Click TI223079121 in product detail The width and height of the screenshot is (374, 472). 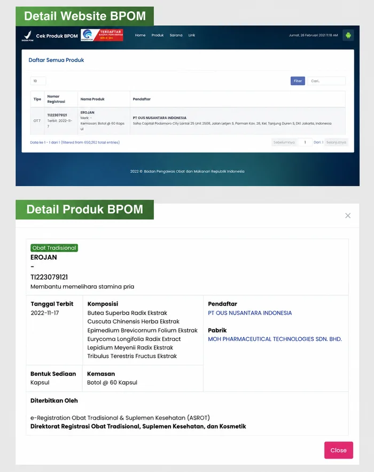(x=49, y=277)
